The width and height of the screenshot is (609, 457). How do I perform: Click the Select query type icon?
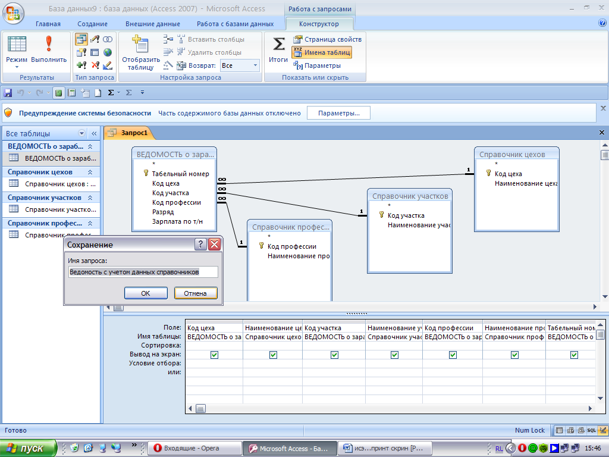point(81,39)
